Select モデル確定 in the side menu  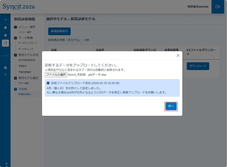pyautogui.click(x=24, y=83)
